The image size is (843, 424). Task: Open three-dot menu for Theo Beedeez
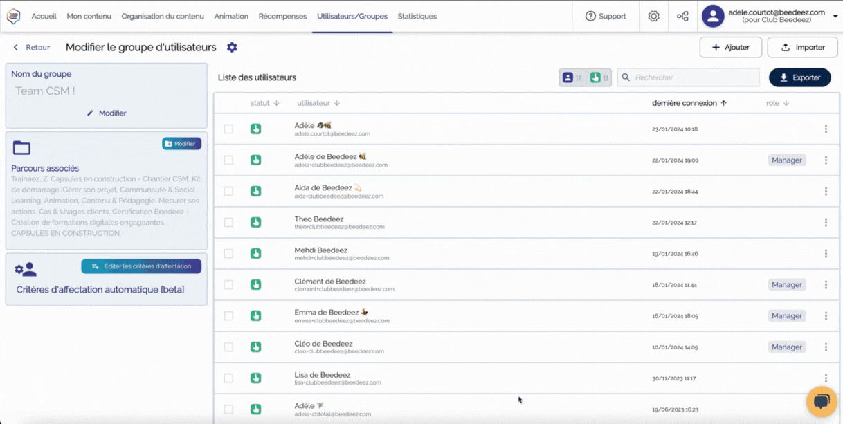coord(826,223)
